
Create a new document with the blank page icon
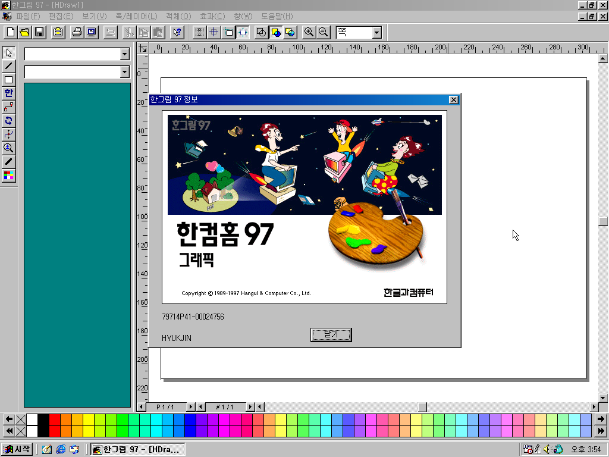11,32
